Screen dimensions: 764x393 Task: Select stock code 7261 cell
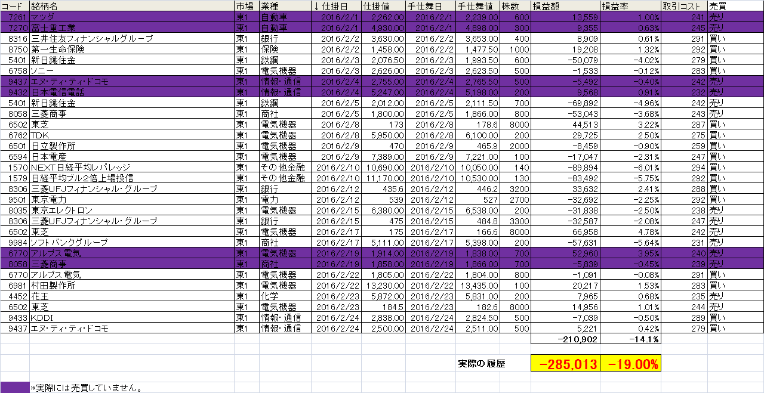(x=15, y=17)
